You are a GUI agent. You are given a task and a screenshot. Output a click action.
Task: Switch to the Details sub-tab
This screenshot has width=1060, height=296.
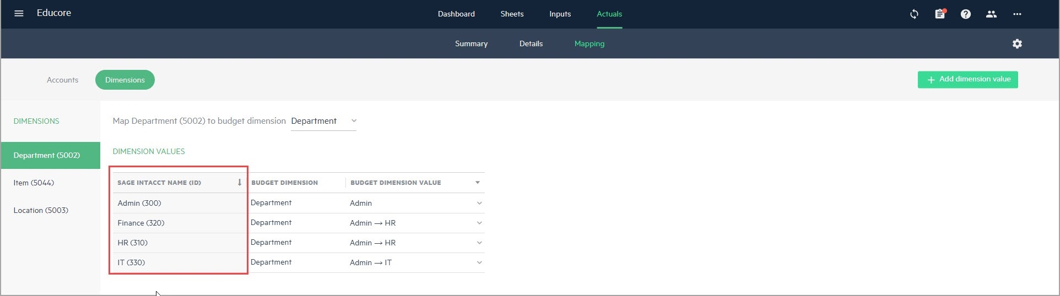531,43
